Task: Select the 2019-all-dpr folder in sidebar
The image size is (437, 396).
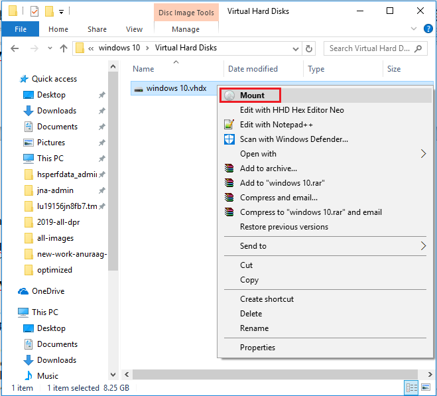Action: tap(58, 222)
